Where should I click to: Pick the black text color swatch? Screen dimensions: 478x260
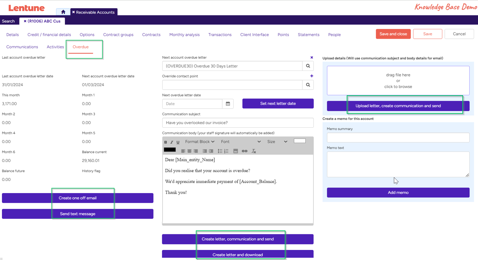coord(170,149)
